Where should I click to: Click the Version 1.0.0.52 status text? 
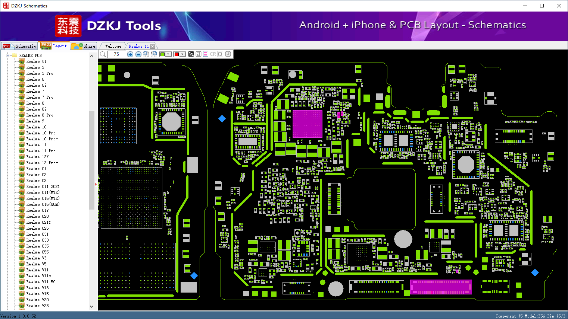(x=18, y=316)
